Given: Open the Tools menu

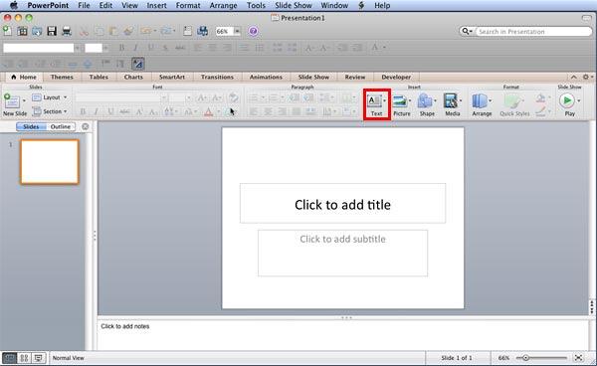Looking at the screenshot, I should click(256, 5).
